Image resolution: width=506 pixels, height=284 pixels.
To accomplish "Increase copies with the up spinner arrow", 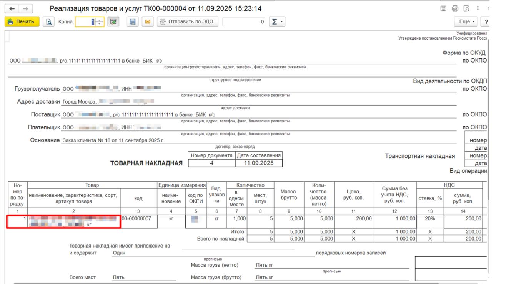I will (x=100, y=20).
